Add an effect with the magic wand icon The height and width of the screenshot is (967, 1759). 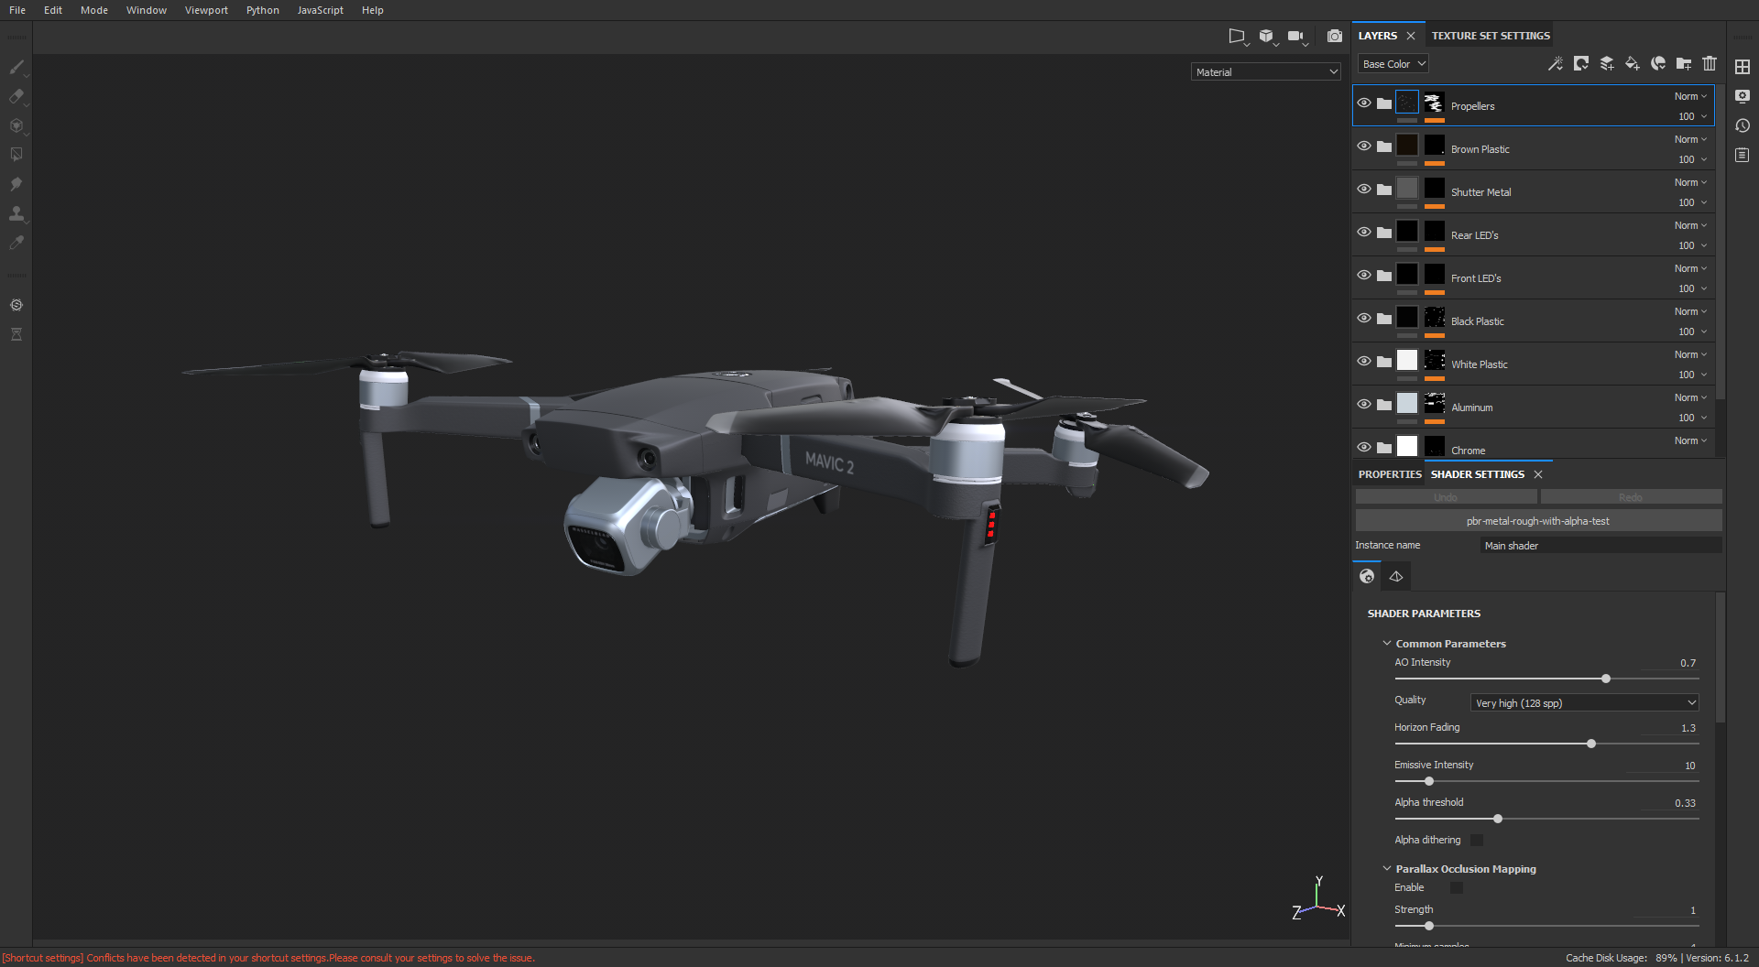coord(1556,64)
